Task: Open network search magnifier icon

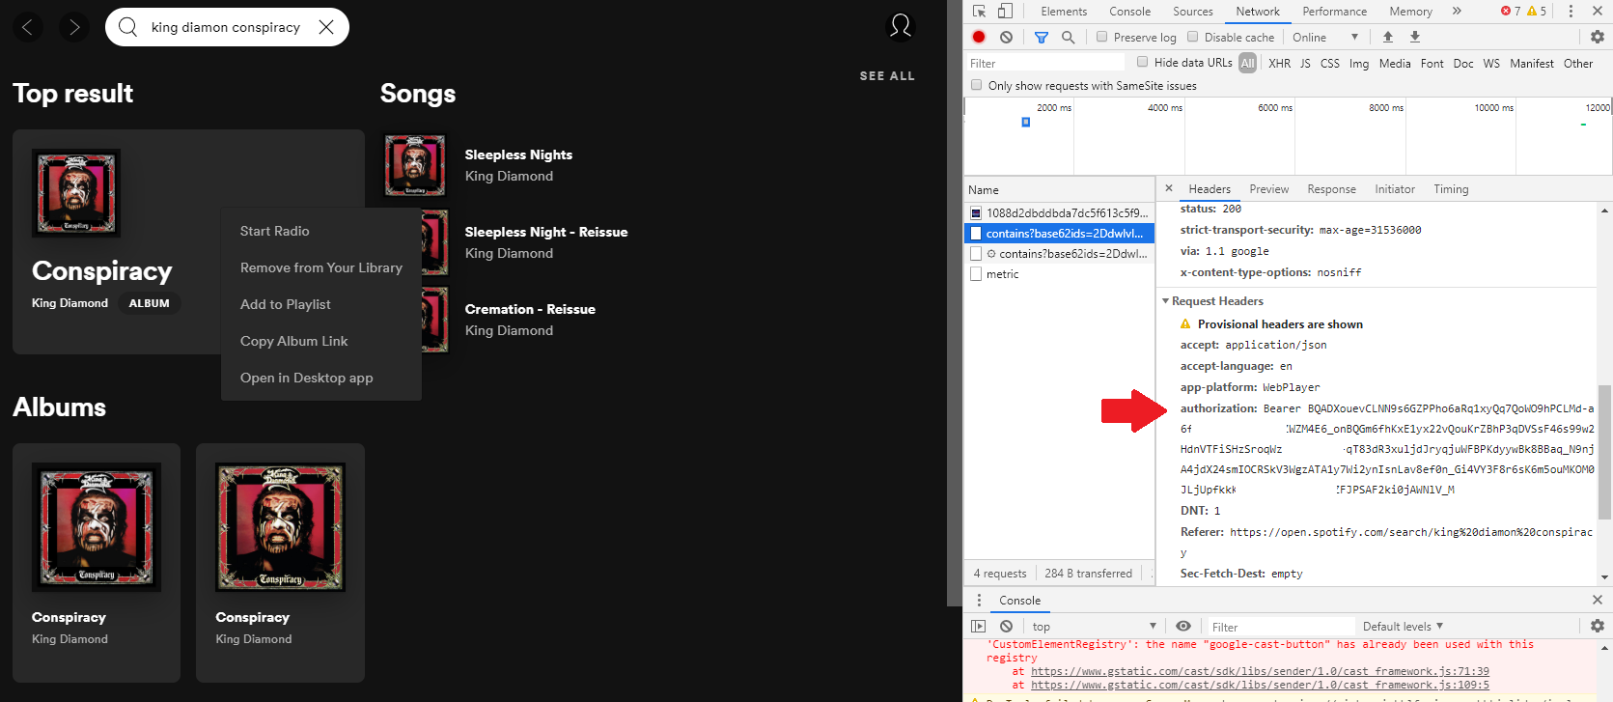Action: click(x=1068, y=37)
